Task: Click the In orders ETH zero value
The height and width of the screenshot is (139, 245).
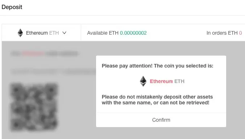Action: [x=240, y=33]
